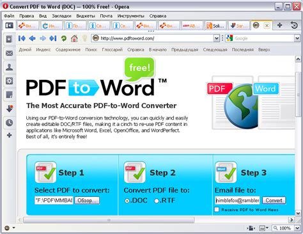
Task: Click the PDF file path field
Action: [54, 201]
